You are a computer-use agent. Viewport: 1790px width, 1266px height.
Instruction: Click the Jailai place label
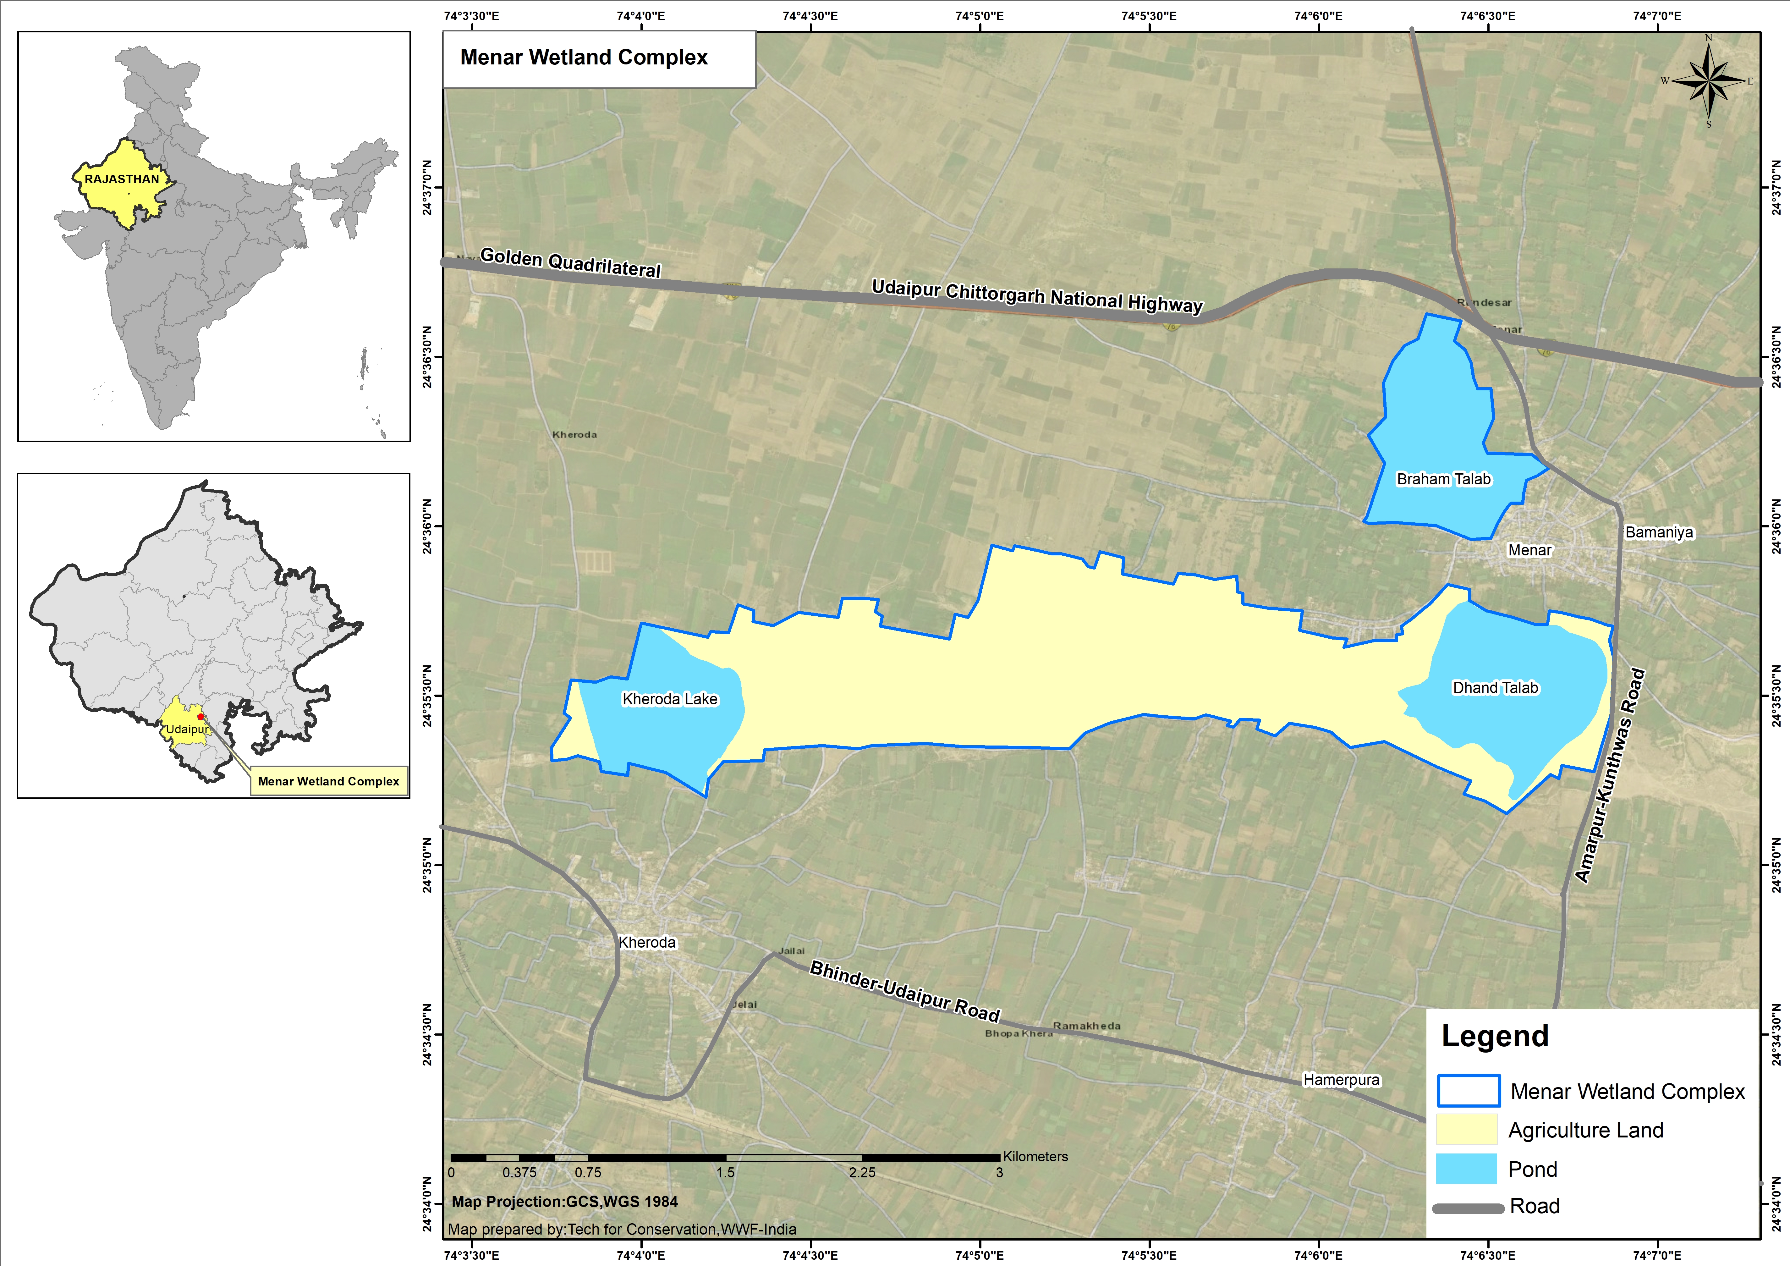791,951
